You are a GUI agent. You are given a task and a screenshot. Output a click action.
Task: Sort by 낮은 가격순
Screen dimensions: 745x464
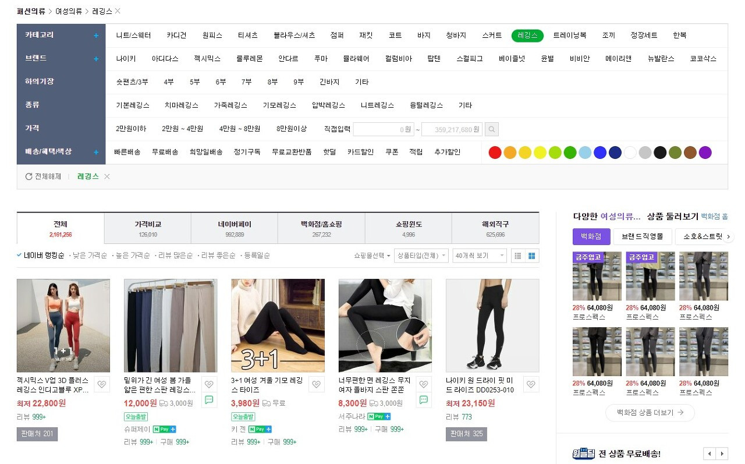(x=90, y=256)
